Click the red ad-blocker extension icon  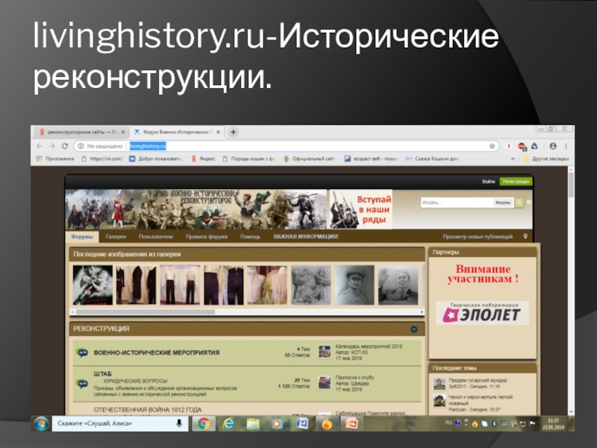click(x=522, y=146)
